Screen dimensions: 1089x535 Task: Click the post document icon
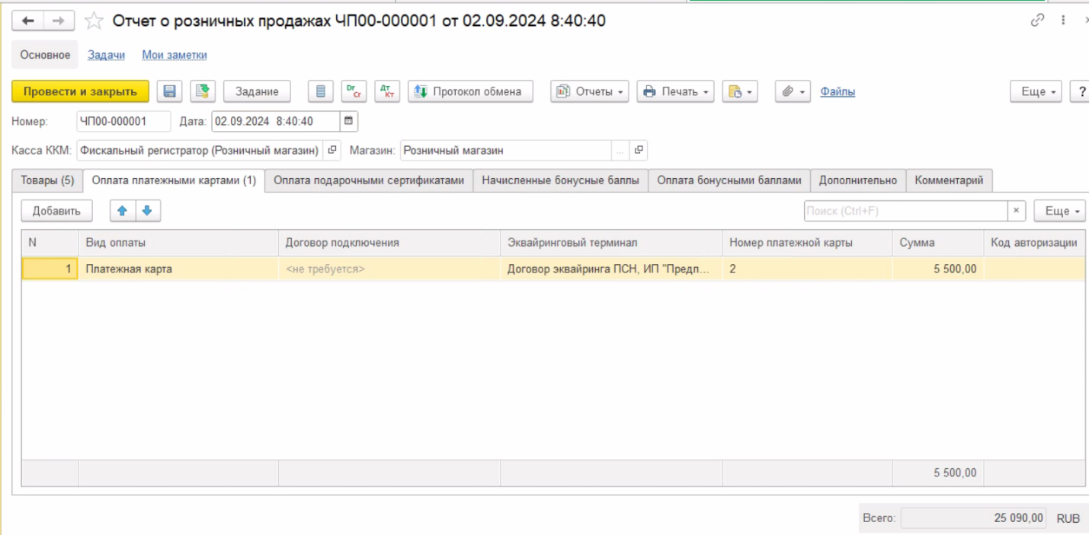pos(202,91)
